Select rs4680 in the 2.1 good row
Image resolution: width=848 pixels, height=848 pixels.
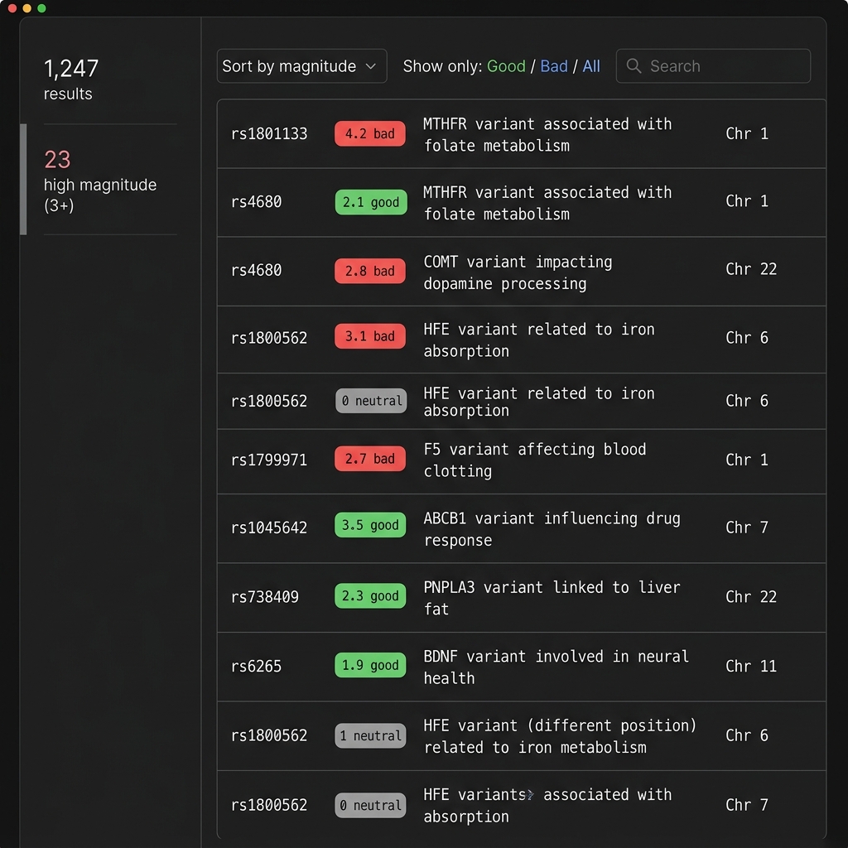pyautogui.click(x=256, y=202)
